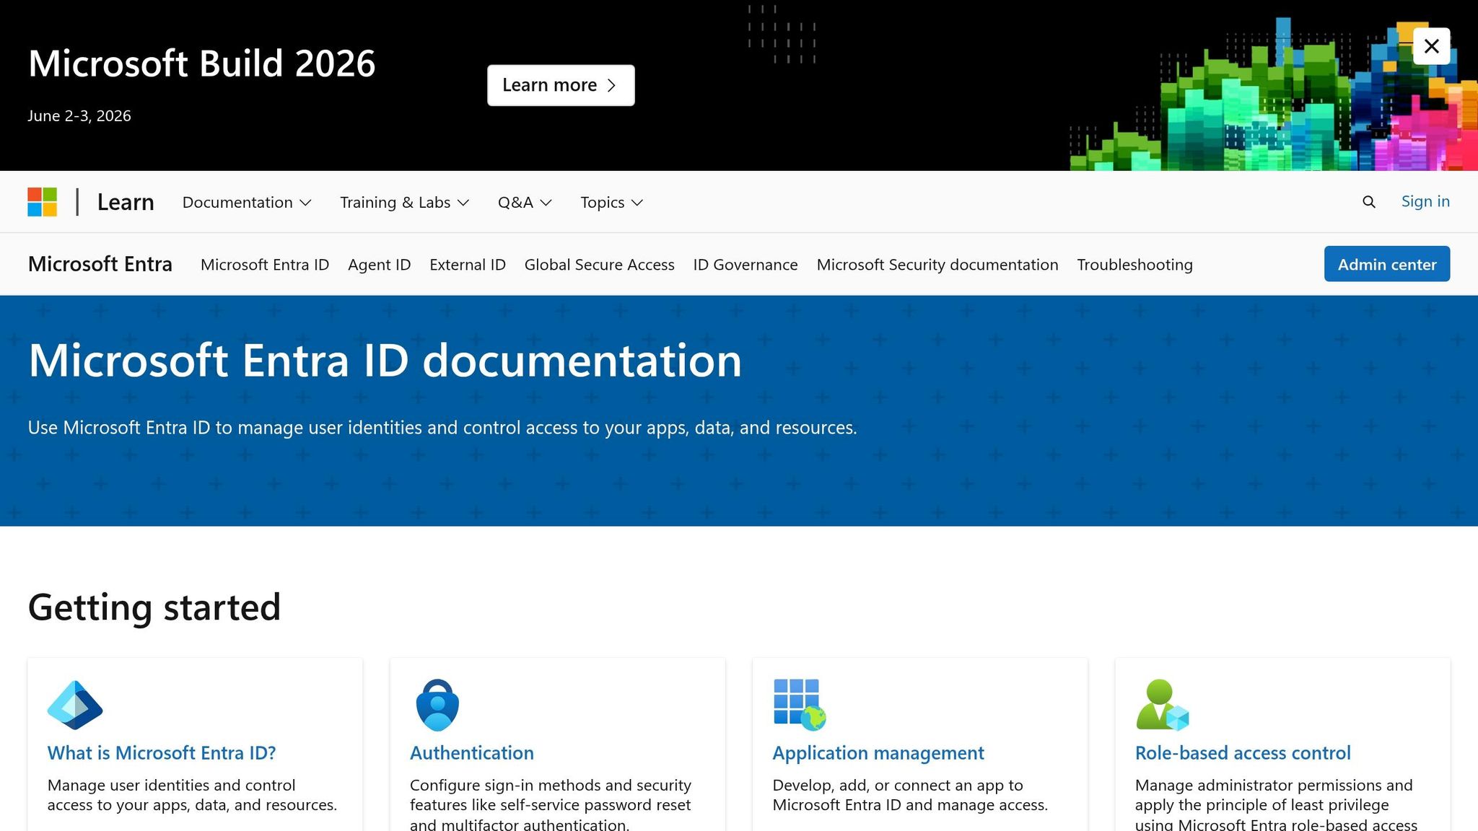
Task: Click the Microsoft Entra ID diamond icon
Action: tap(75, 705)
